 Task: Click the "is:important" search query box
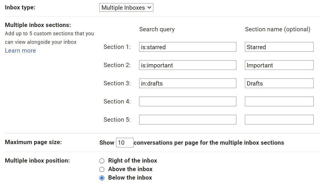(x=187, y=65)
